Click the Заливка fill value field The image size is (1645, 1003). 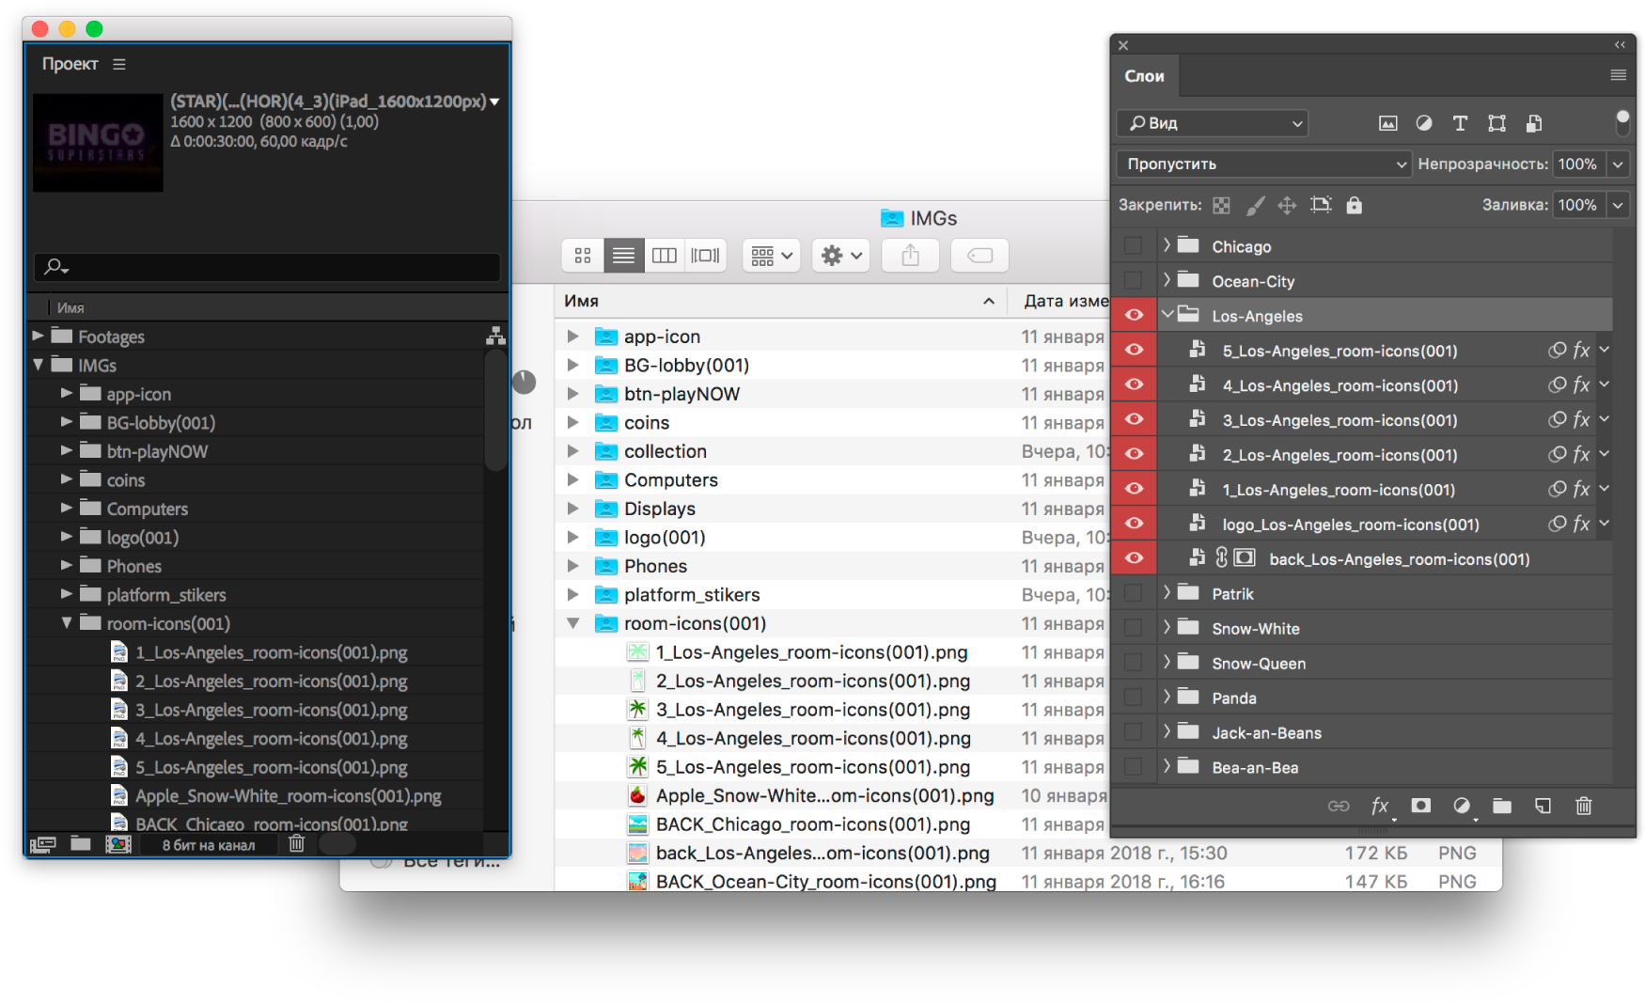[1577, 205]
